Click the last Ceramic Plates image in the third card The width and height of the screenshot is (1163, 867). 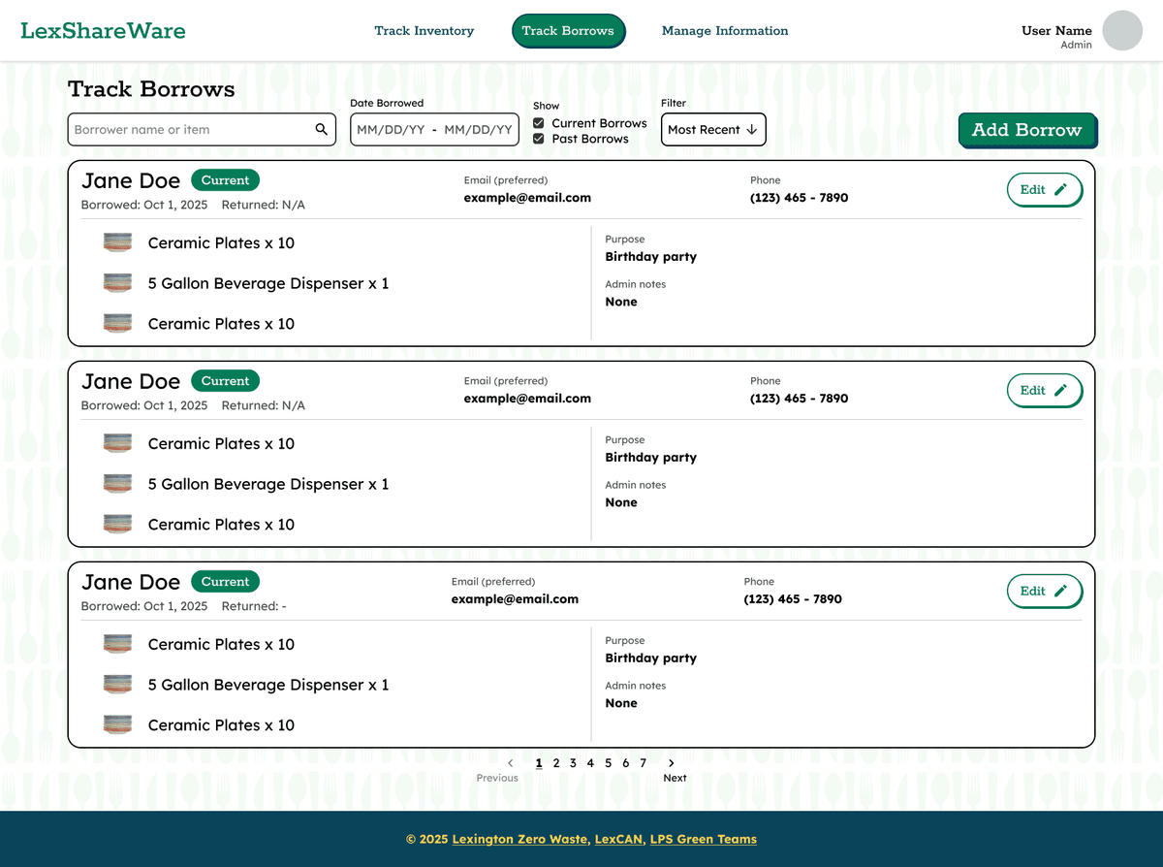click(117, 724)
